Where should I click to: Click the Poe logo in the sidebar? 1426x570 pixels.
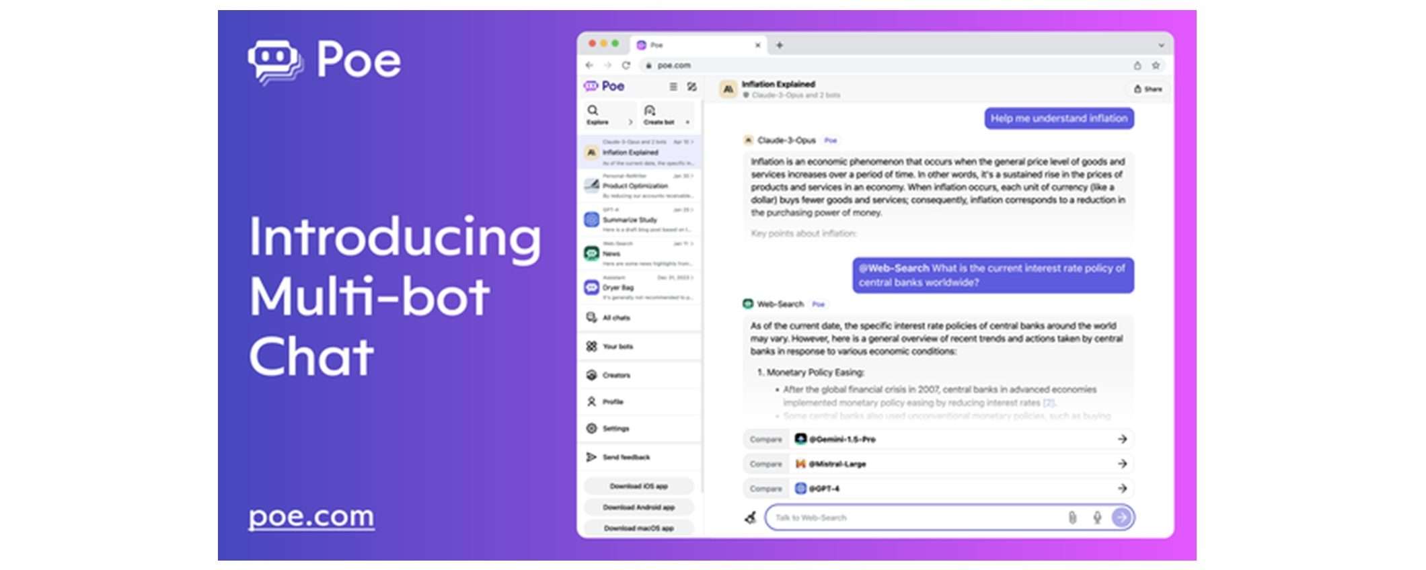604,86
